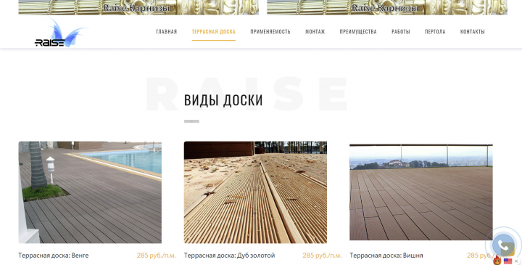Open the Дуб золотой decking photo

pos(255,192)
